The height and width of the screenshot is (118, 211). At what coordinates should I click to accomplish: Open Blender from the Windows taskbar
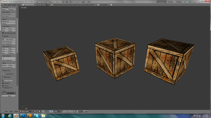(x=16, y=116)
